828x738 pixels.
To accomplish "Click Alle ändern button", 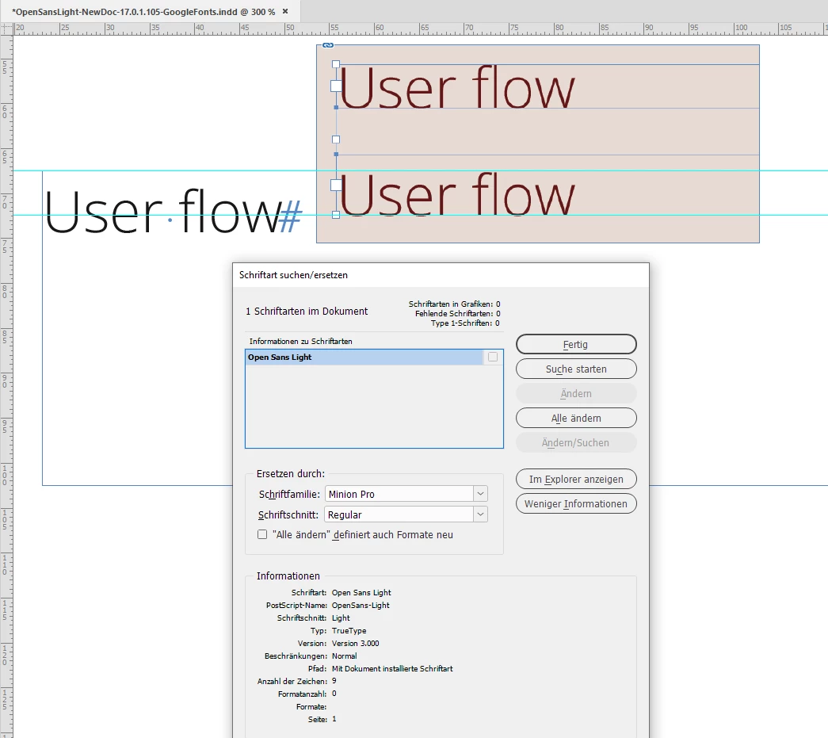I will (575, 418).
